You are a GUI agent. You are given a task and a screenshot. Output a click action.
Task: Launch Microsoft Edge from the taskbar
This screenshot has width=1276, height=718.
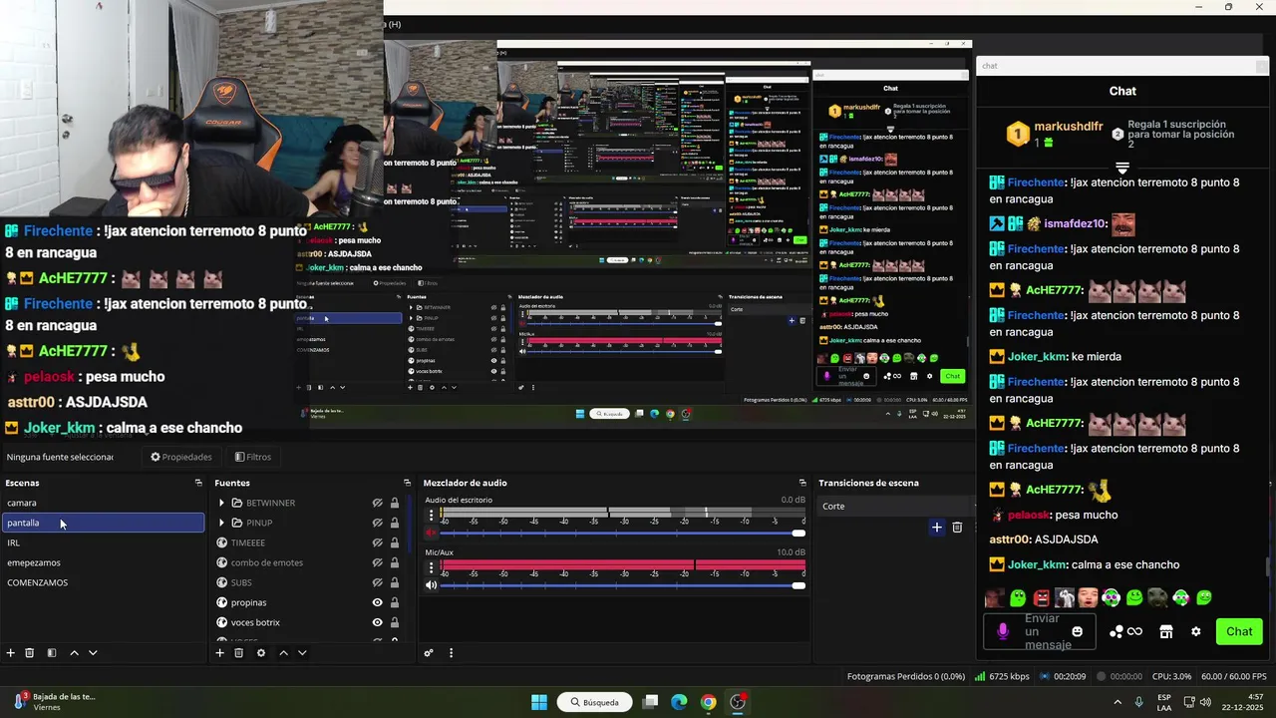[679, 702]
